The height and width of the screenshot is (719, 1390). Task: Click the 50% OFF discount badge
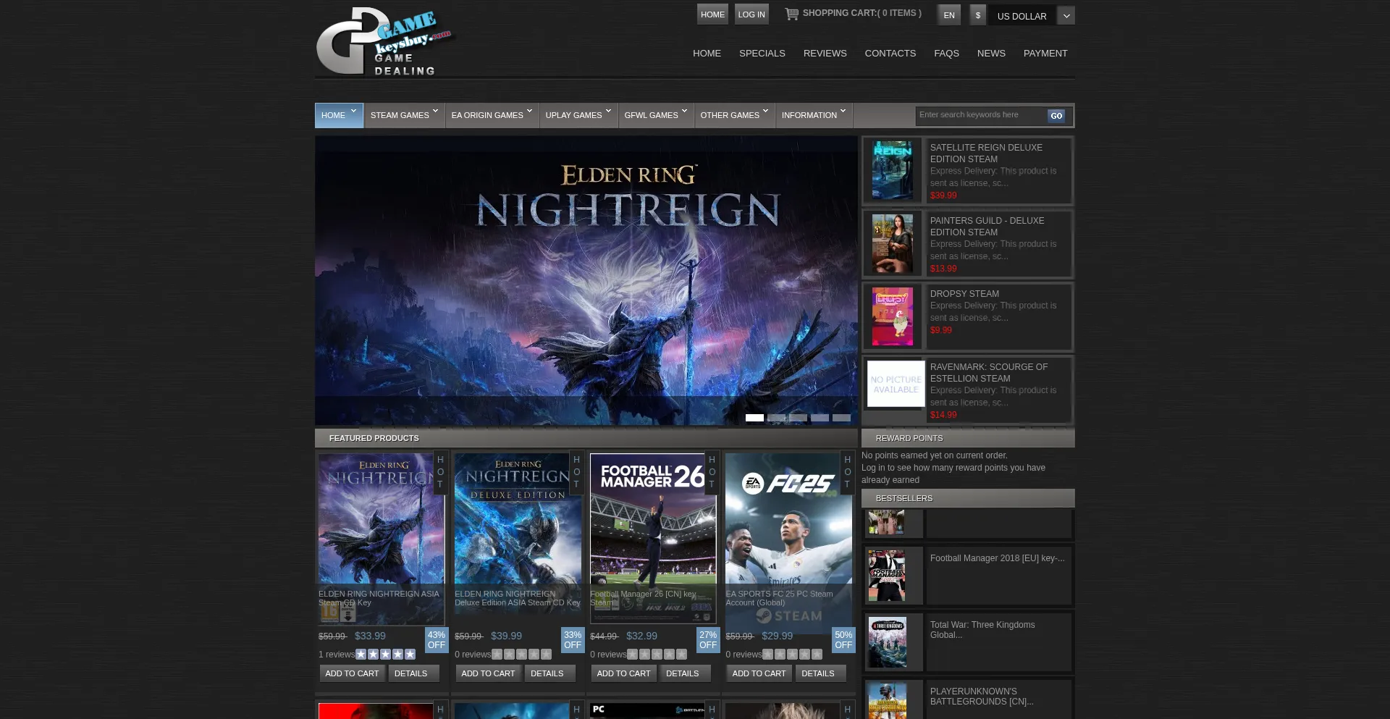click(843, 640)
